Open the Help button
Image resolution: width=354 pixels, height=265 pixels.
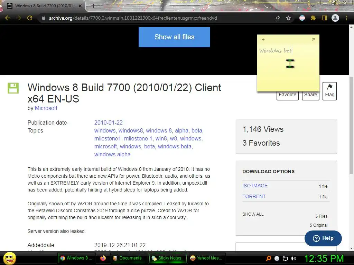tap(323, 238)
